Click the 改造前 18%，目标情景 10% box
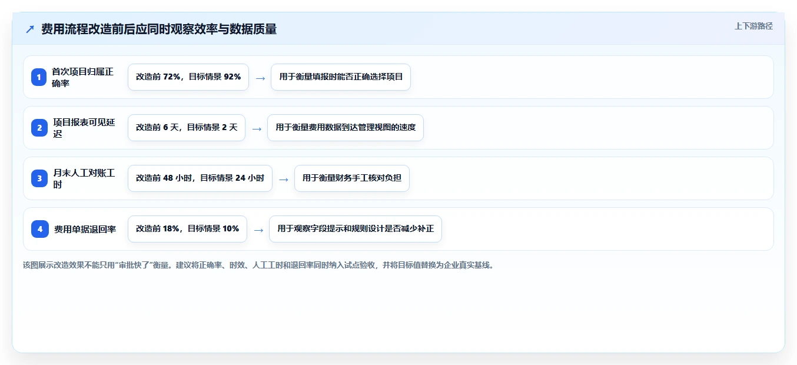 click(x=187, y=229)
